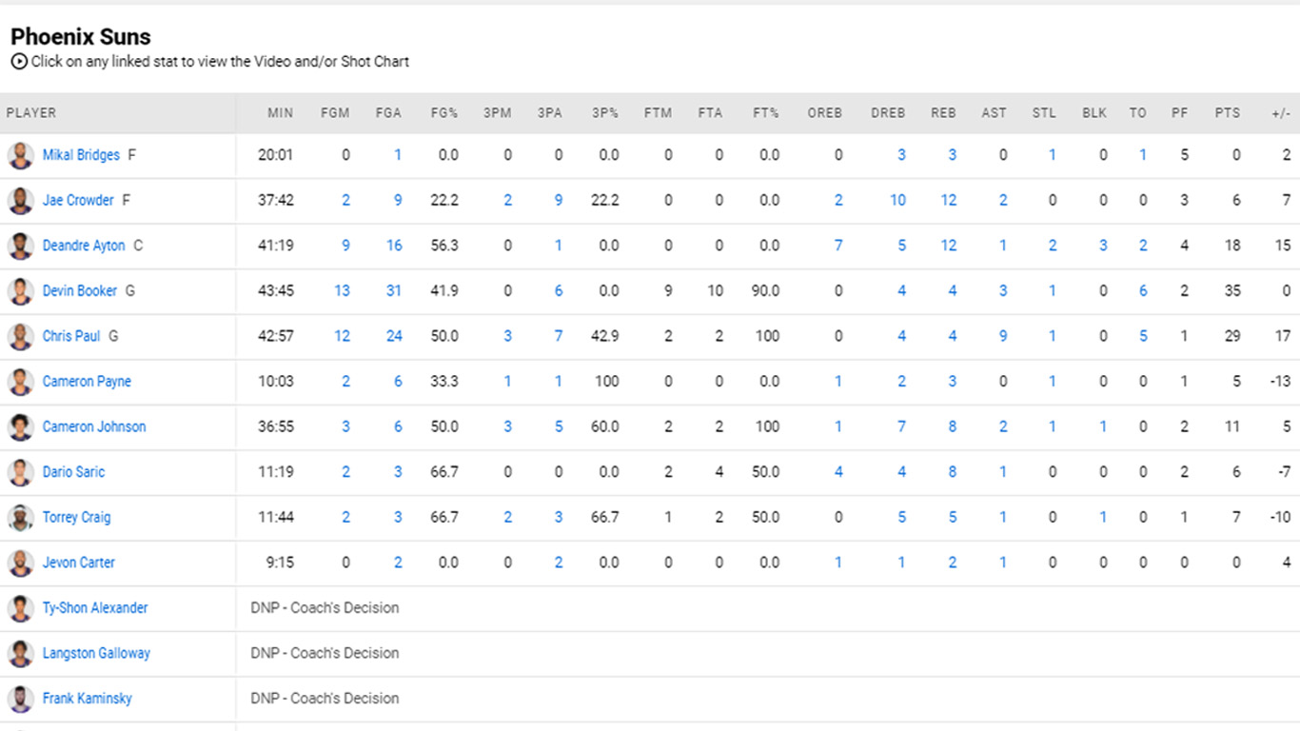View Chris Paul's 9 assists
This screenshot has width=1300, height=731.
1003,336
